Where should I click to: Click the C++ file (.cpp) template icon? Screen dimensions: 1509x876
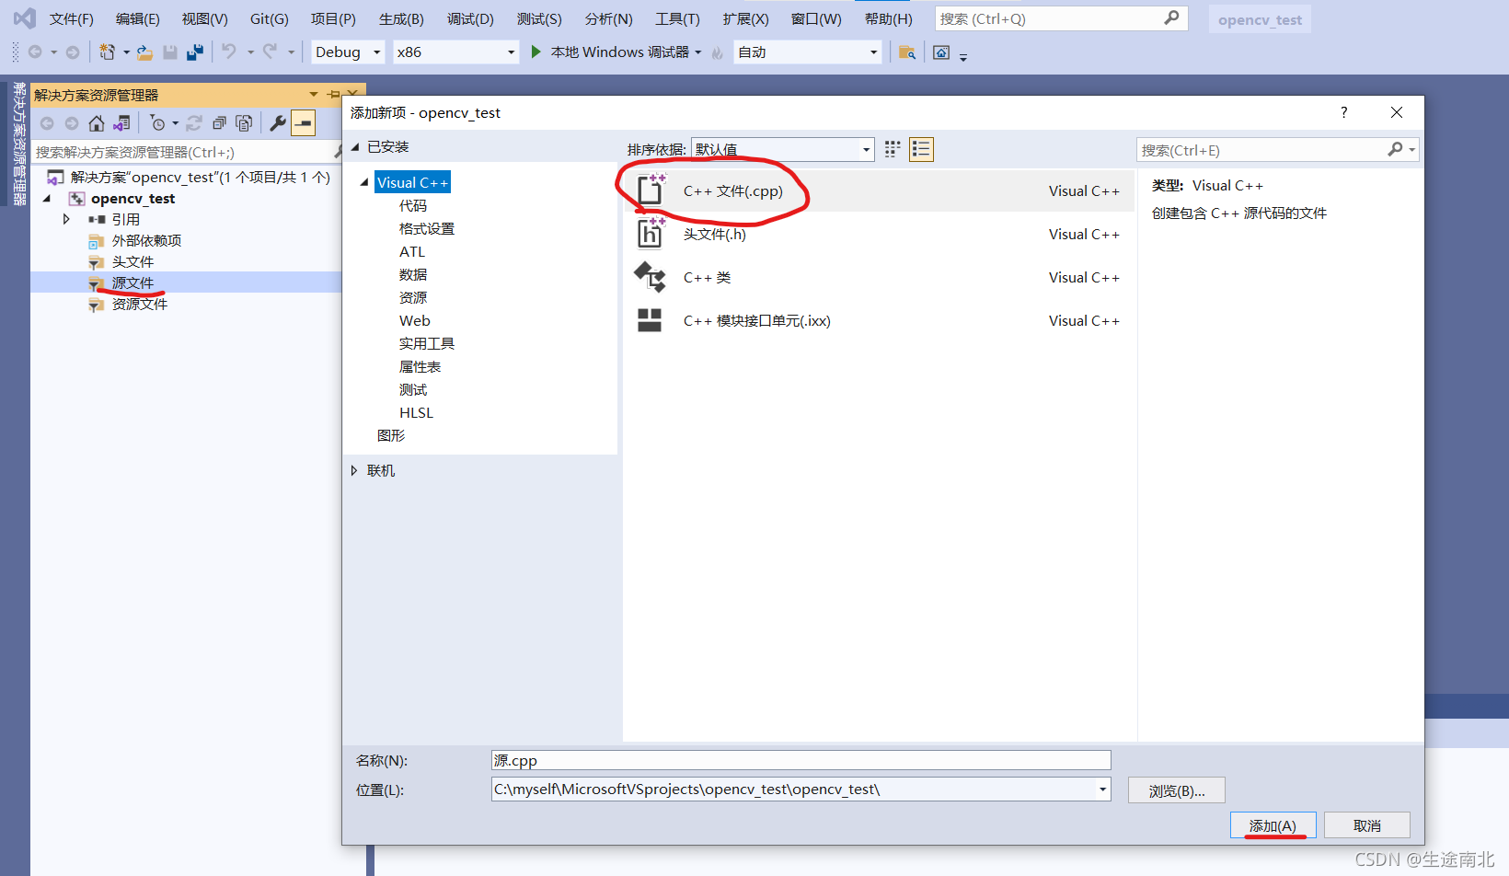651,190
